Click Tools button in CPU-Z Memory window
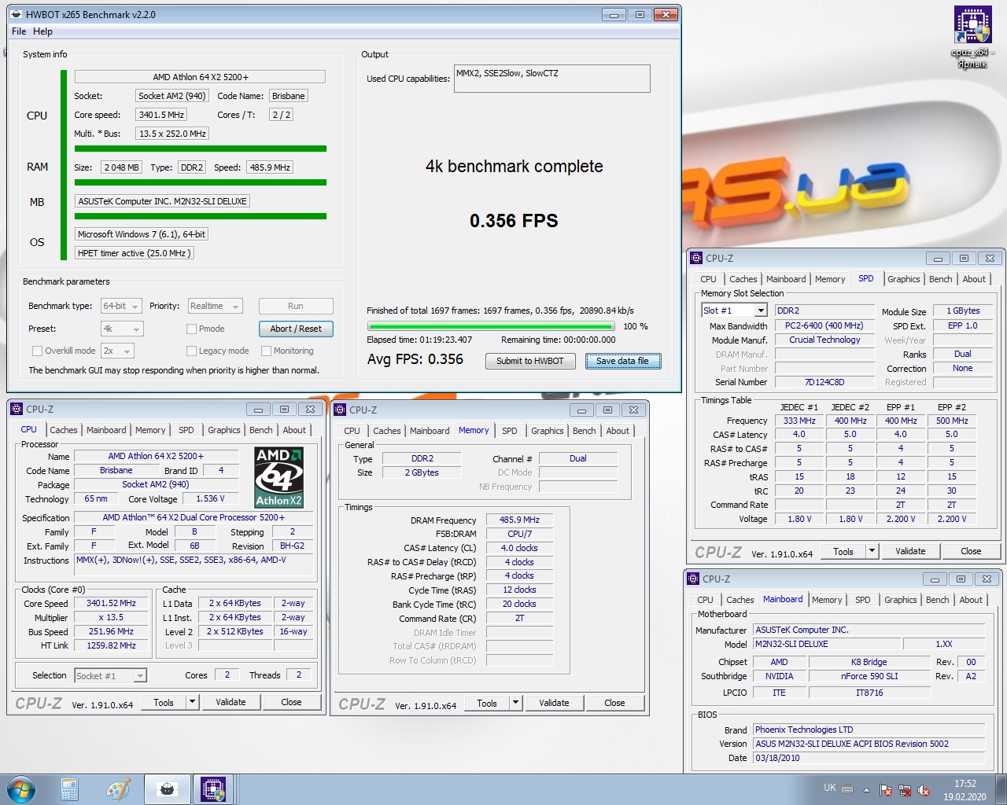The width and height of the screenshot is (1007, 805). [487, 703]
